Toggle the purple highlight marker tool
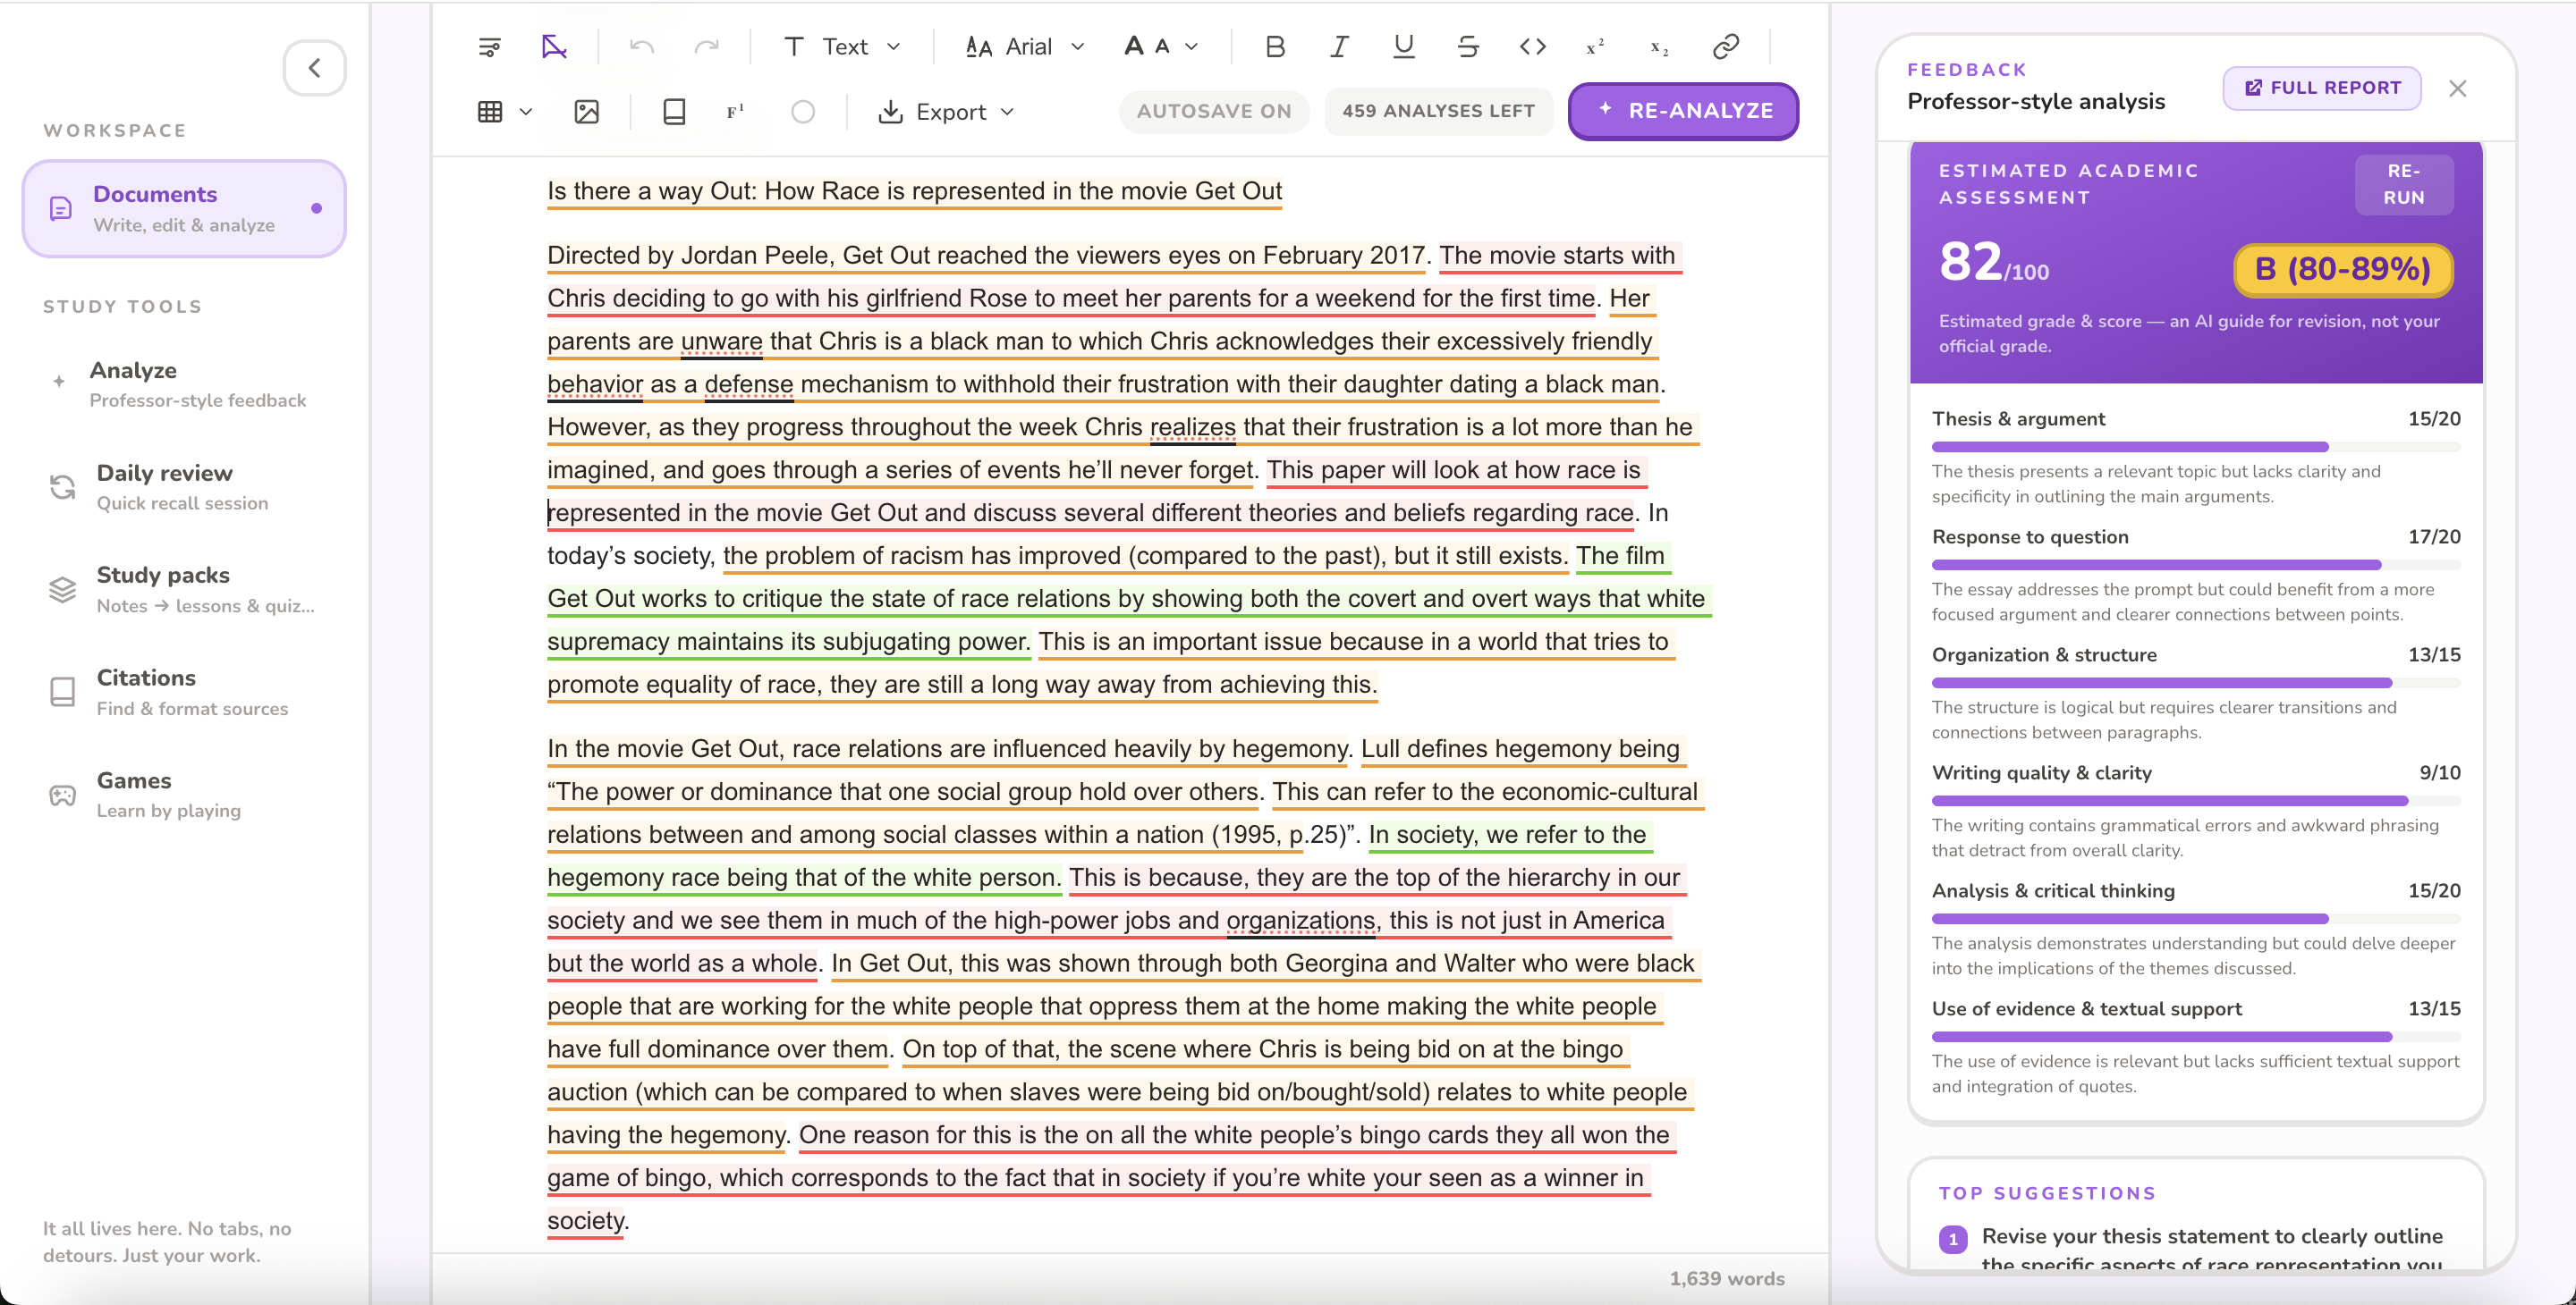This screenshot has height=1305, width=2576. pos(554,47)
